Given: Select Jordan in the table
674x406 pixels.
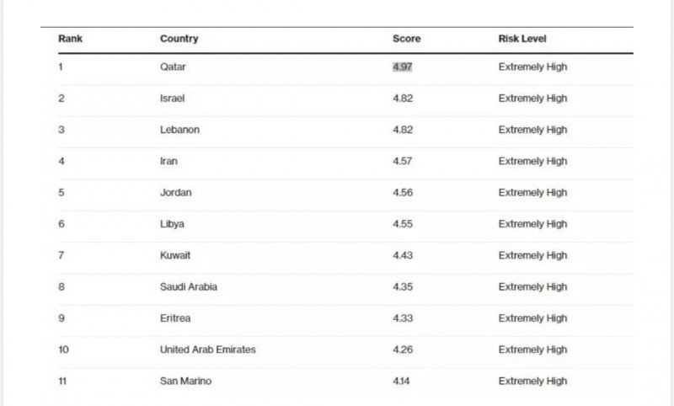Looking at the screenshot, I should (x=175, y=192).
